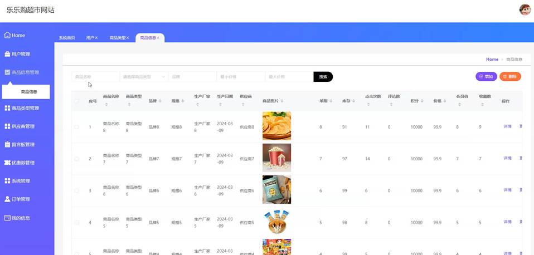534x255 pixels.
Task: Sort table by 商品类型 column arrows
Action: [129, 104]
